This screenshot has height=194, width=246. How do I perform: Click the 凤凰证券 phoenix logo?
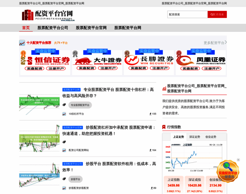tap(201, 60)
